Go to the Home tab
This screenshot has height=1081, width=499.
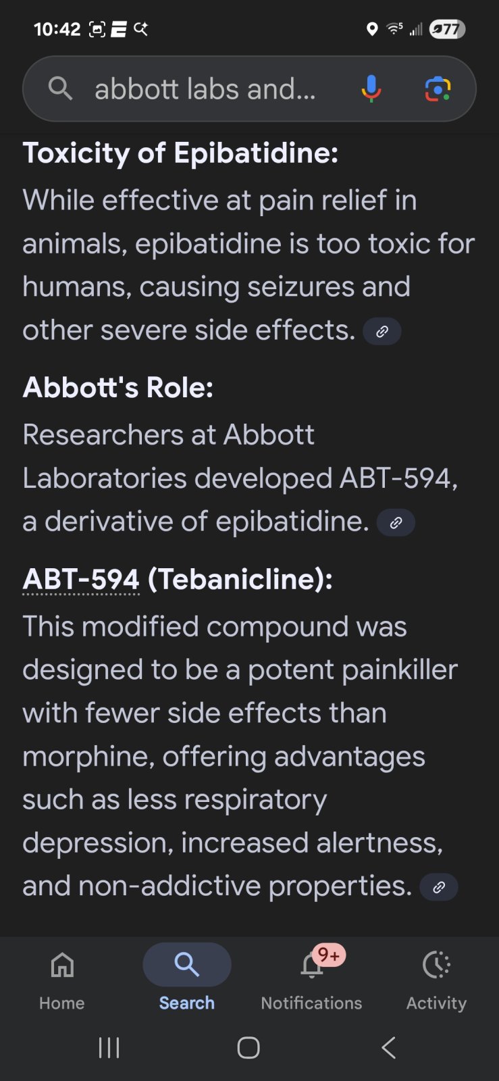[62, 978]
